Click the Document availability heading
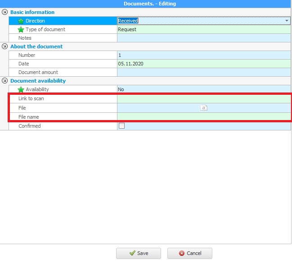The width and height of the screenshot is (292, 264). tap(38, 81)
